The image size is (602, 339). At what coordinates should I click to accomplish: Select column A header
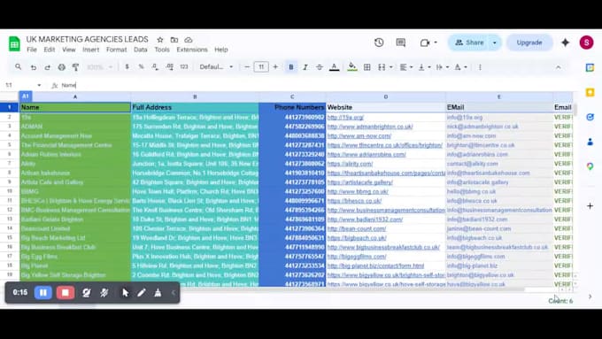(x=75, y=96)
